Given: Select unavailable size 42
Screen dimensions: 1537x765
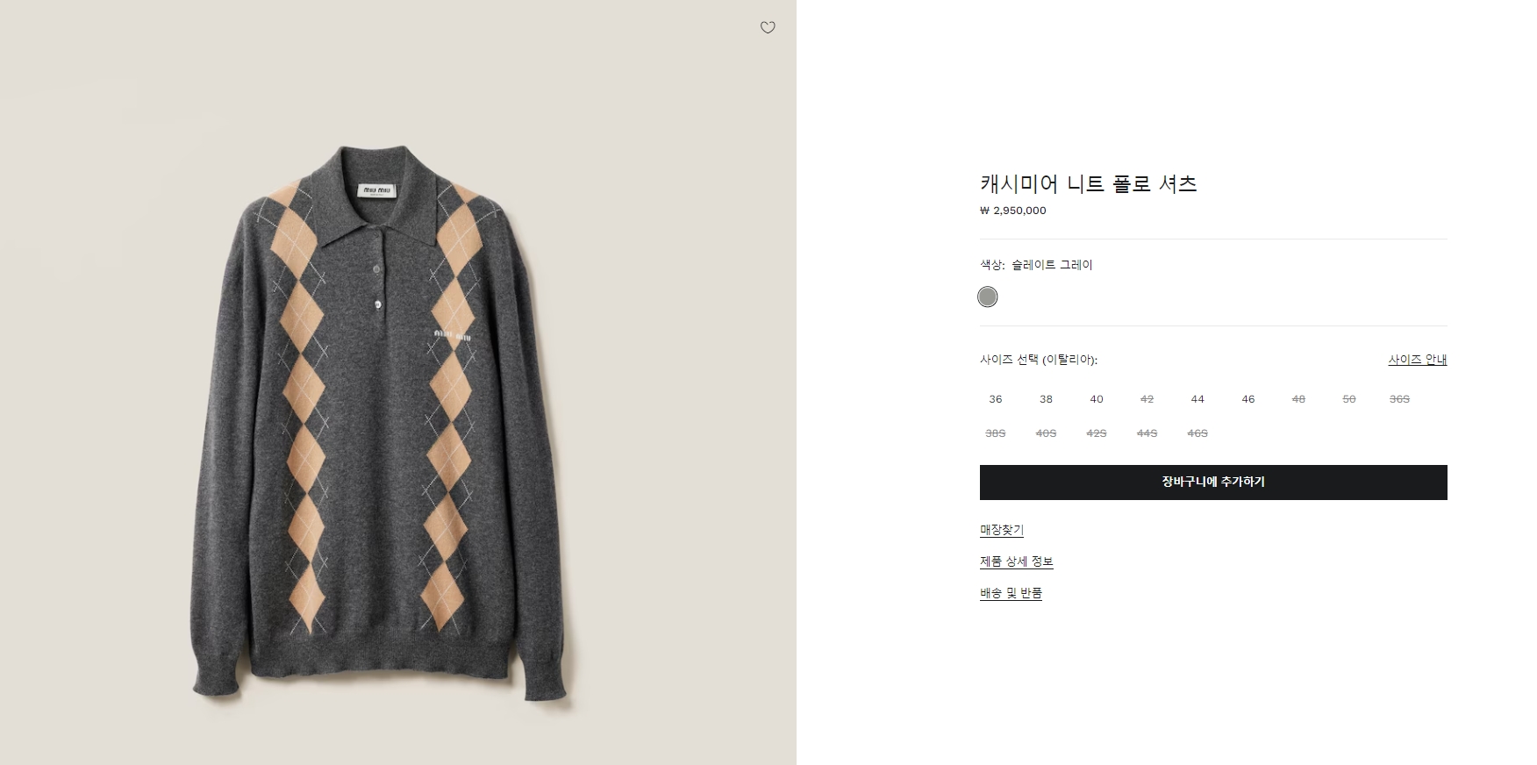Looking at the screenshot, I should click(x=1147, y=399).
